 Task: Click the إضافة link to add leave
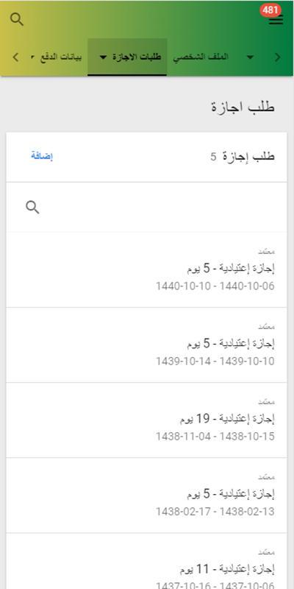coord(42,157)
